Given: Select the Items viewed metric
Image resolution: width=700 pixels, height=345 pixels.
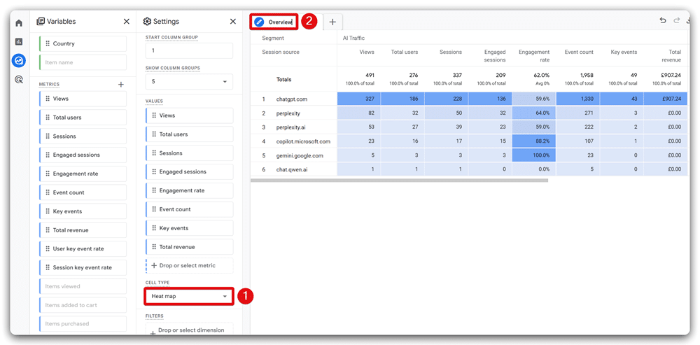Looking at the screenshot, I should point(83,286).
